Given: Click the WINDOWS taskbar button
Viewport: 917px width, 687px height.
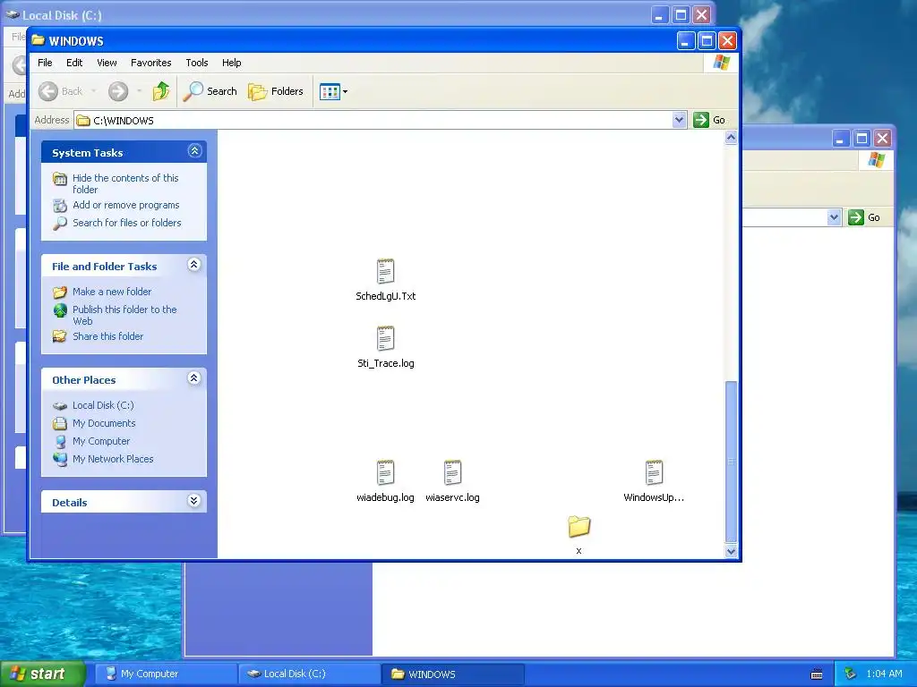Looking at the screenshot, I should click(452, 674).
